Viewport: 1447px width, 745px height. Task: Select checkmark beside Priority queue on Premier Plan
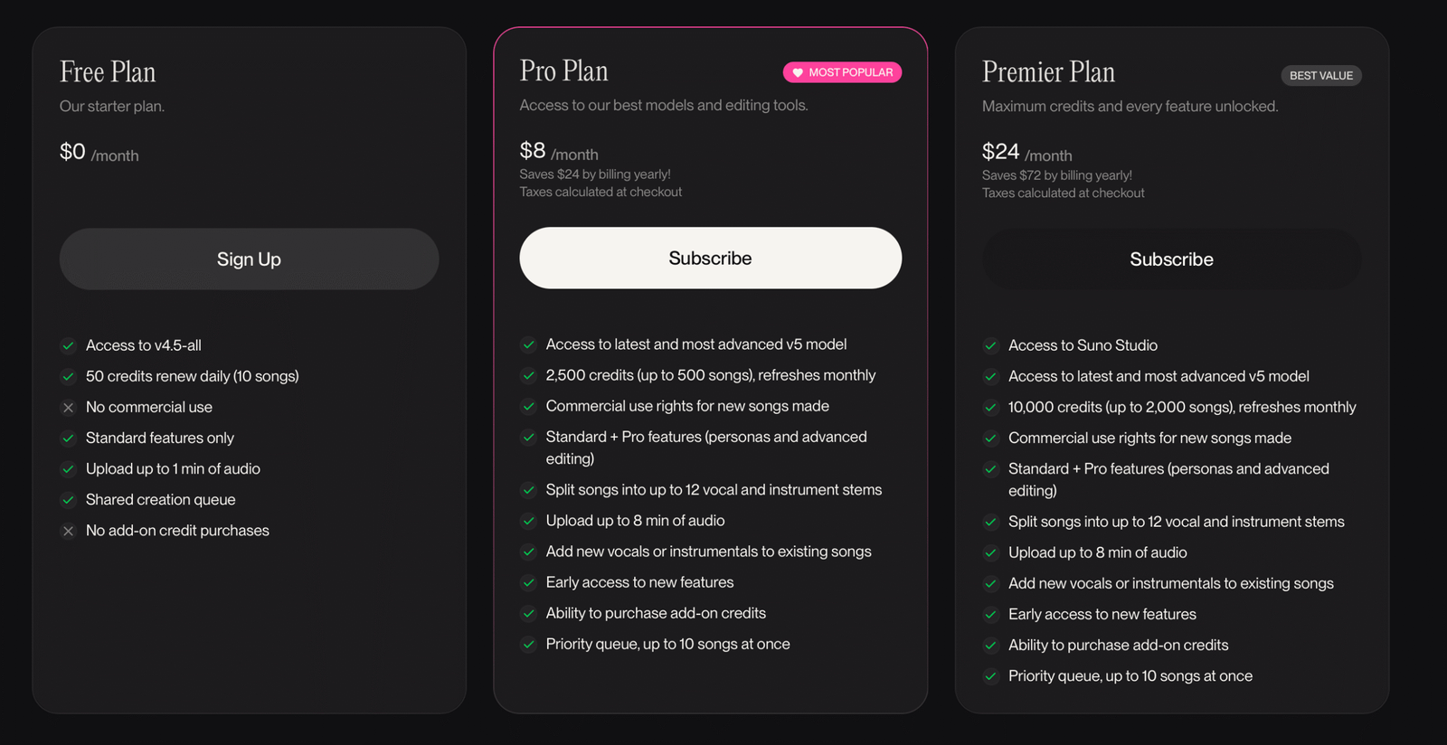click(990, 676)
